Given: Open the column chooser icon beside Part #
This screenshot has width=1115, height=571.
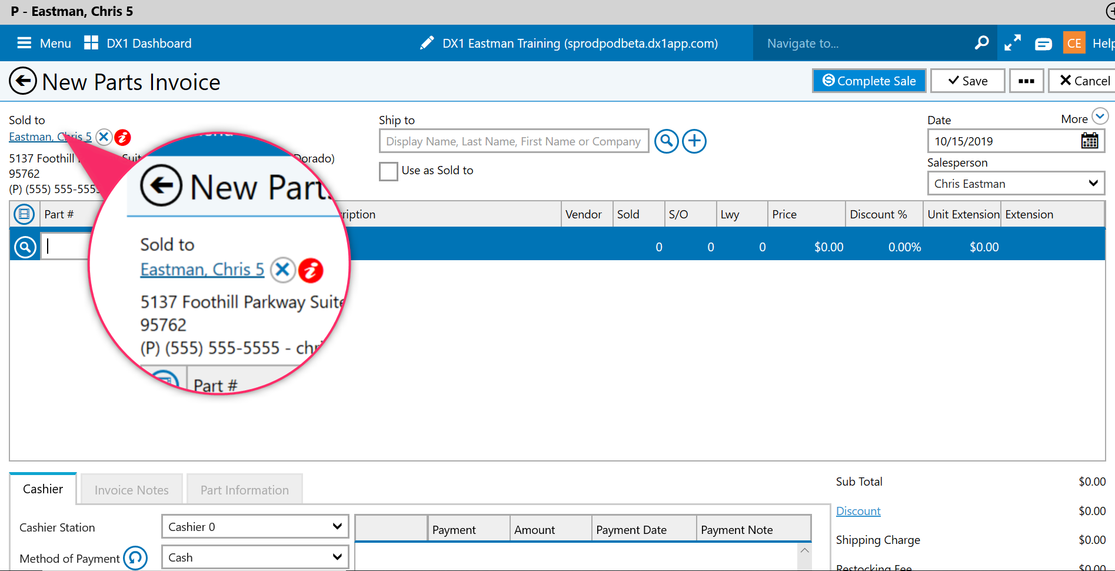Looking at the screenshot, I should (24, 214).
